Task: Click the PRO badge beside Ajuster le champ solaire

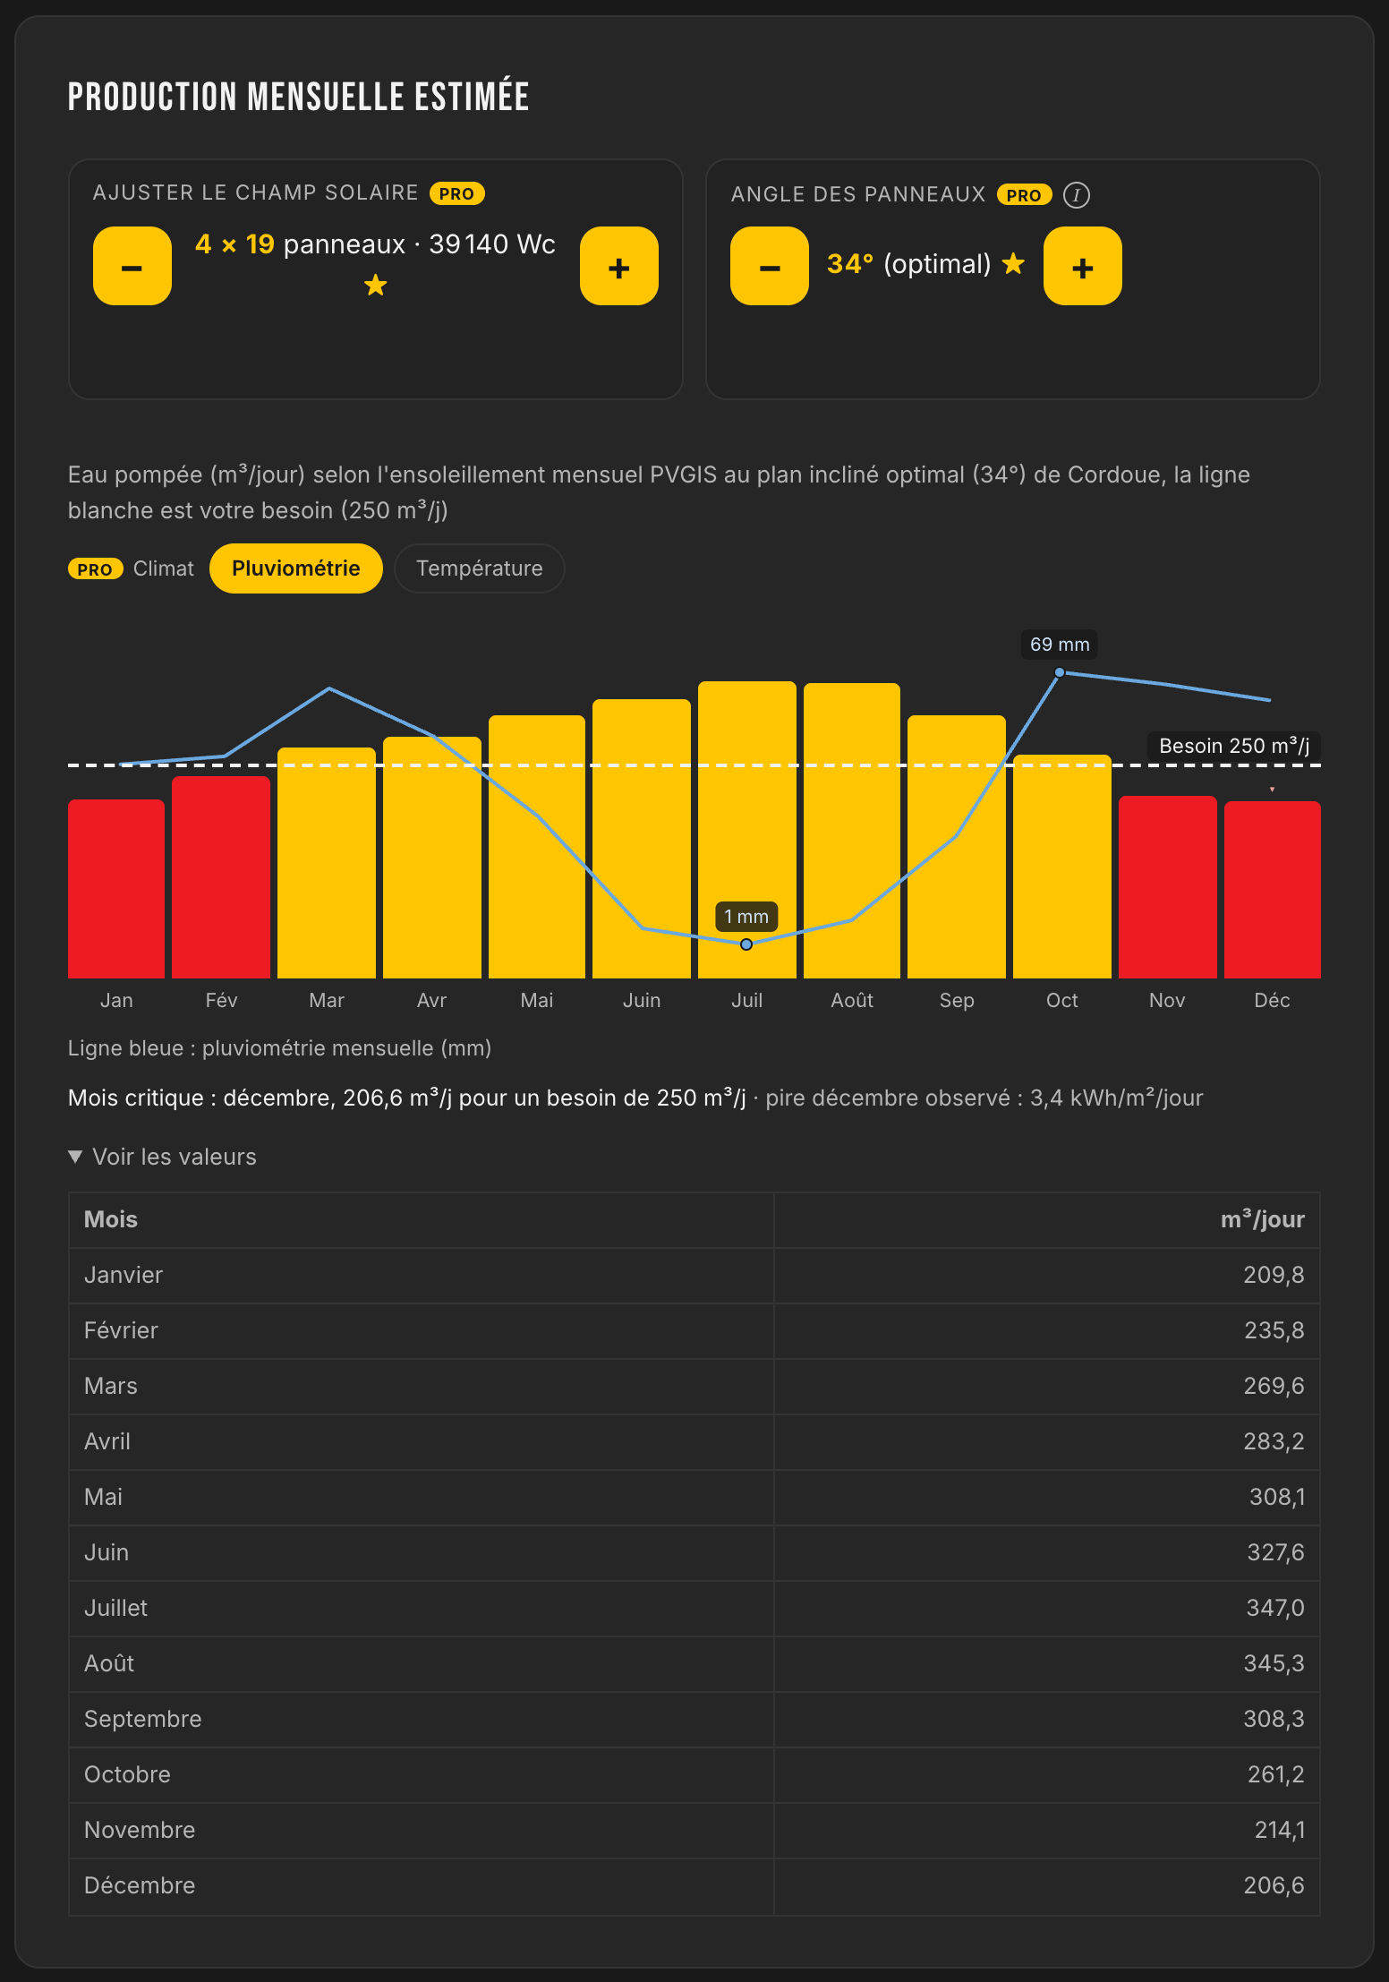Action: point(457,193)
